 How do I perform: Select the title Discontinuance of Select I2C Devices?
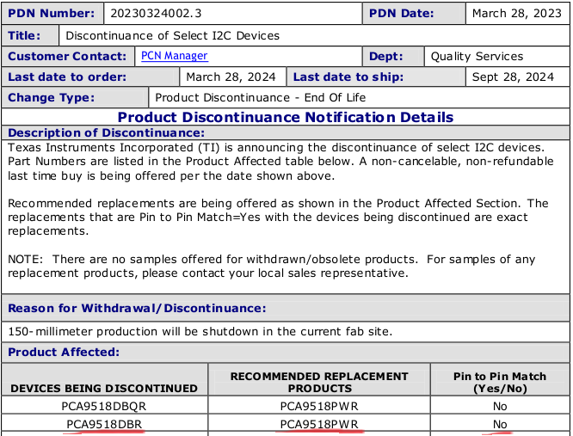tap(172, 35)
